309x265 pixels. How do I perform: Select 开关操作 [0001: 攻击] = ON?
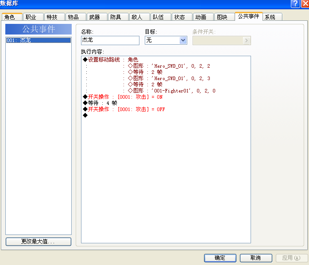tap(166, 97)
